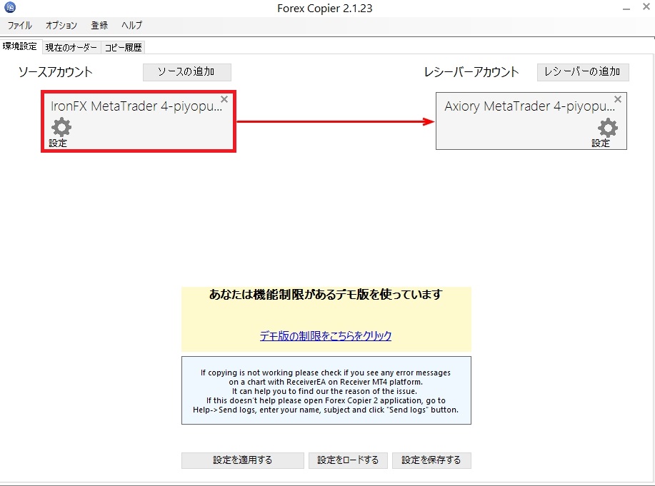Select the 環境設定 tab

pos(20,46)
